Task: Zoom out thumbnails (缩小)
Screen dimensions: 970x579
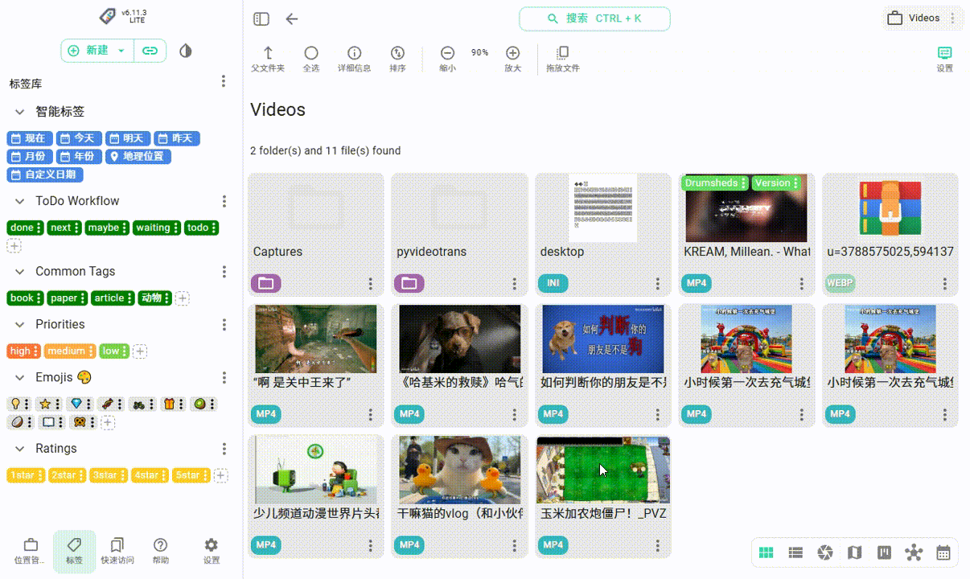Action: click(x=447, y=60)
